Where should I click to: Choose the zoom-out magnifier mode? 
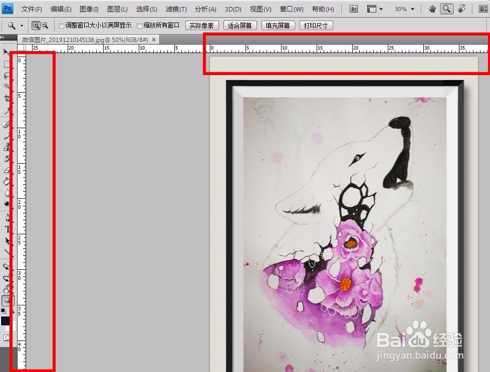[45, 26]
